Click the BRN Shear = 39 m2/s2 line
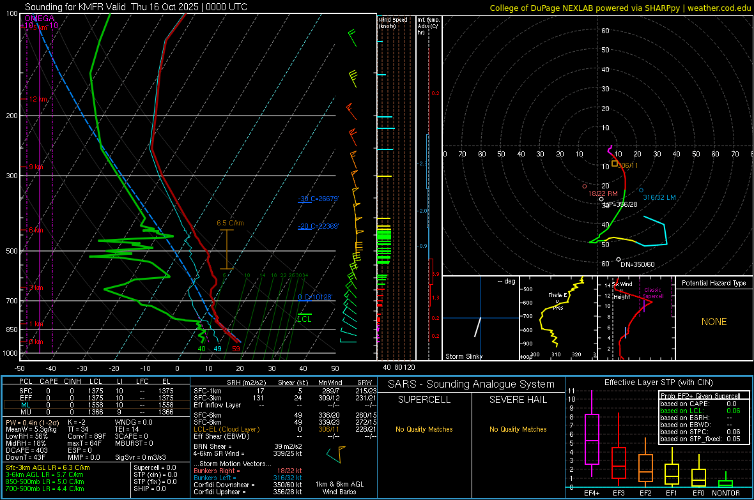Viewport: 754px width, 500px height. coord(248,446)
